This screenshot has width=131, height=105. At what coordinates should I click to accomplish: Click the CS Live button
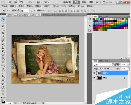[x=108, y=2]
